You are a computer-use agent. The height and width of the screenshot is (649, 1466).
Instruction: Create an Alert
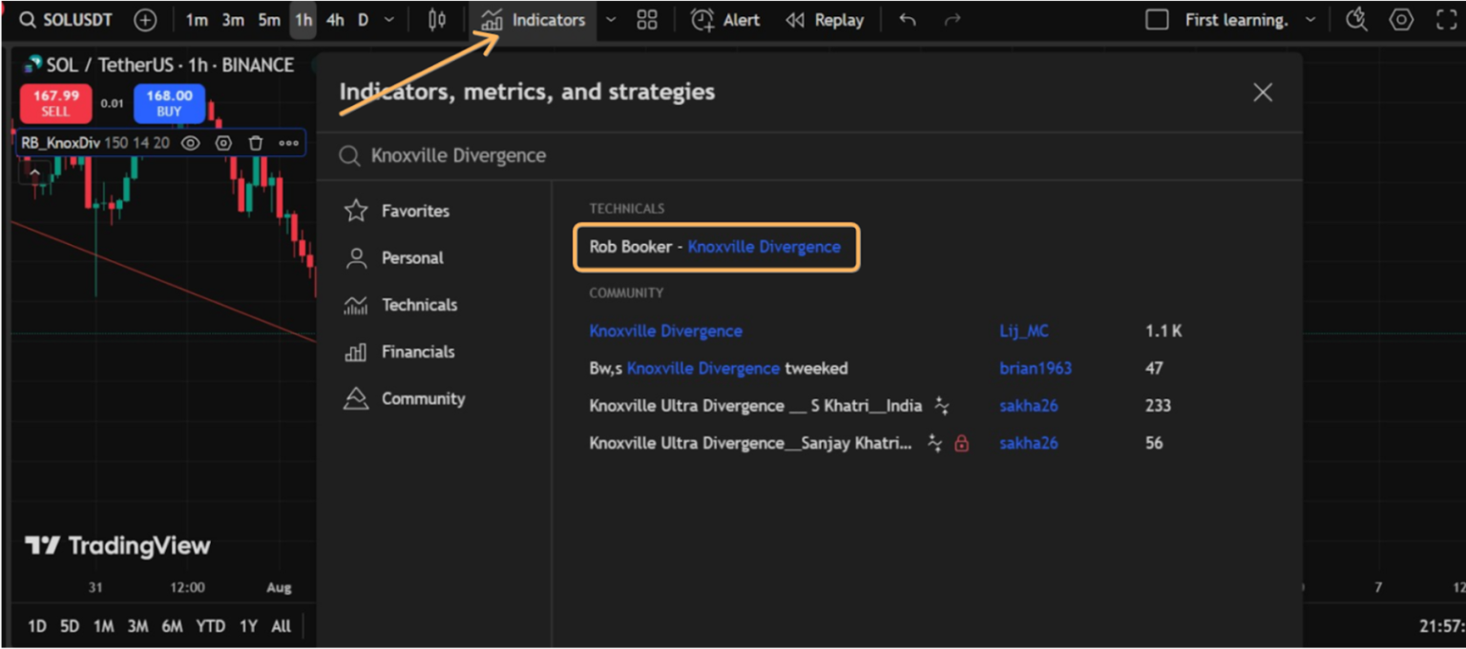725,20
